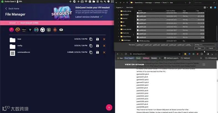Collapse the steamapps folder tree arrow
218x113 pixels.
[120, 40]
